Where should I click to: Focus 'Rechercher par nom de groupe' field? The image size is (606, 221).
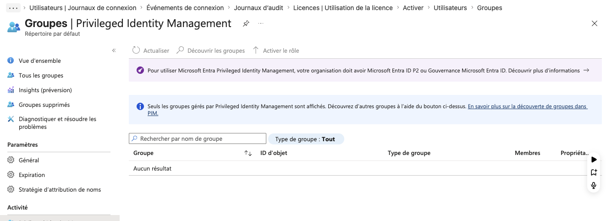coord(198,138)
